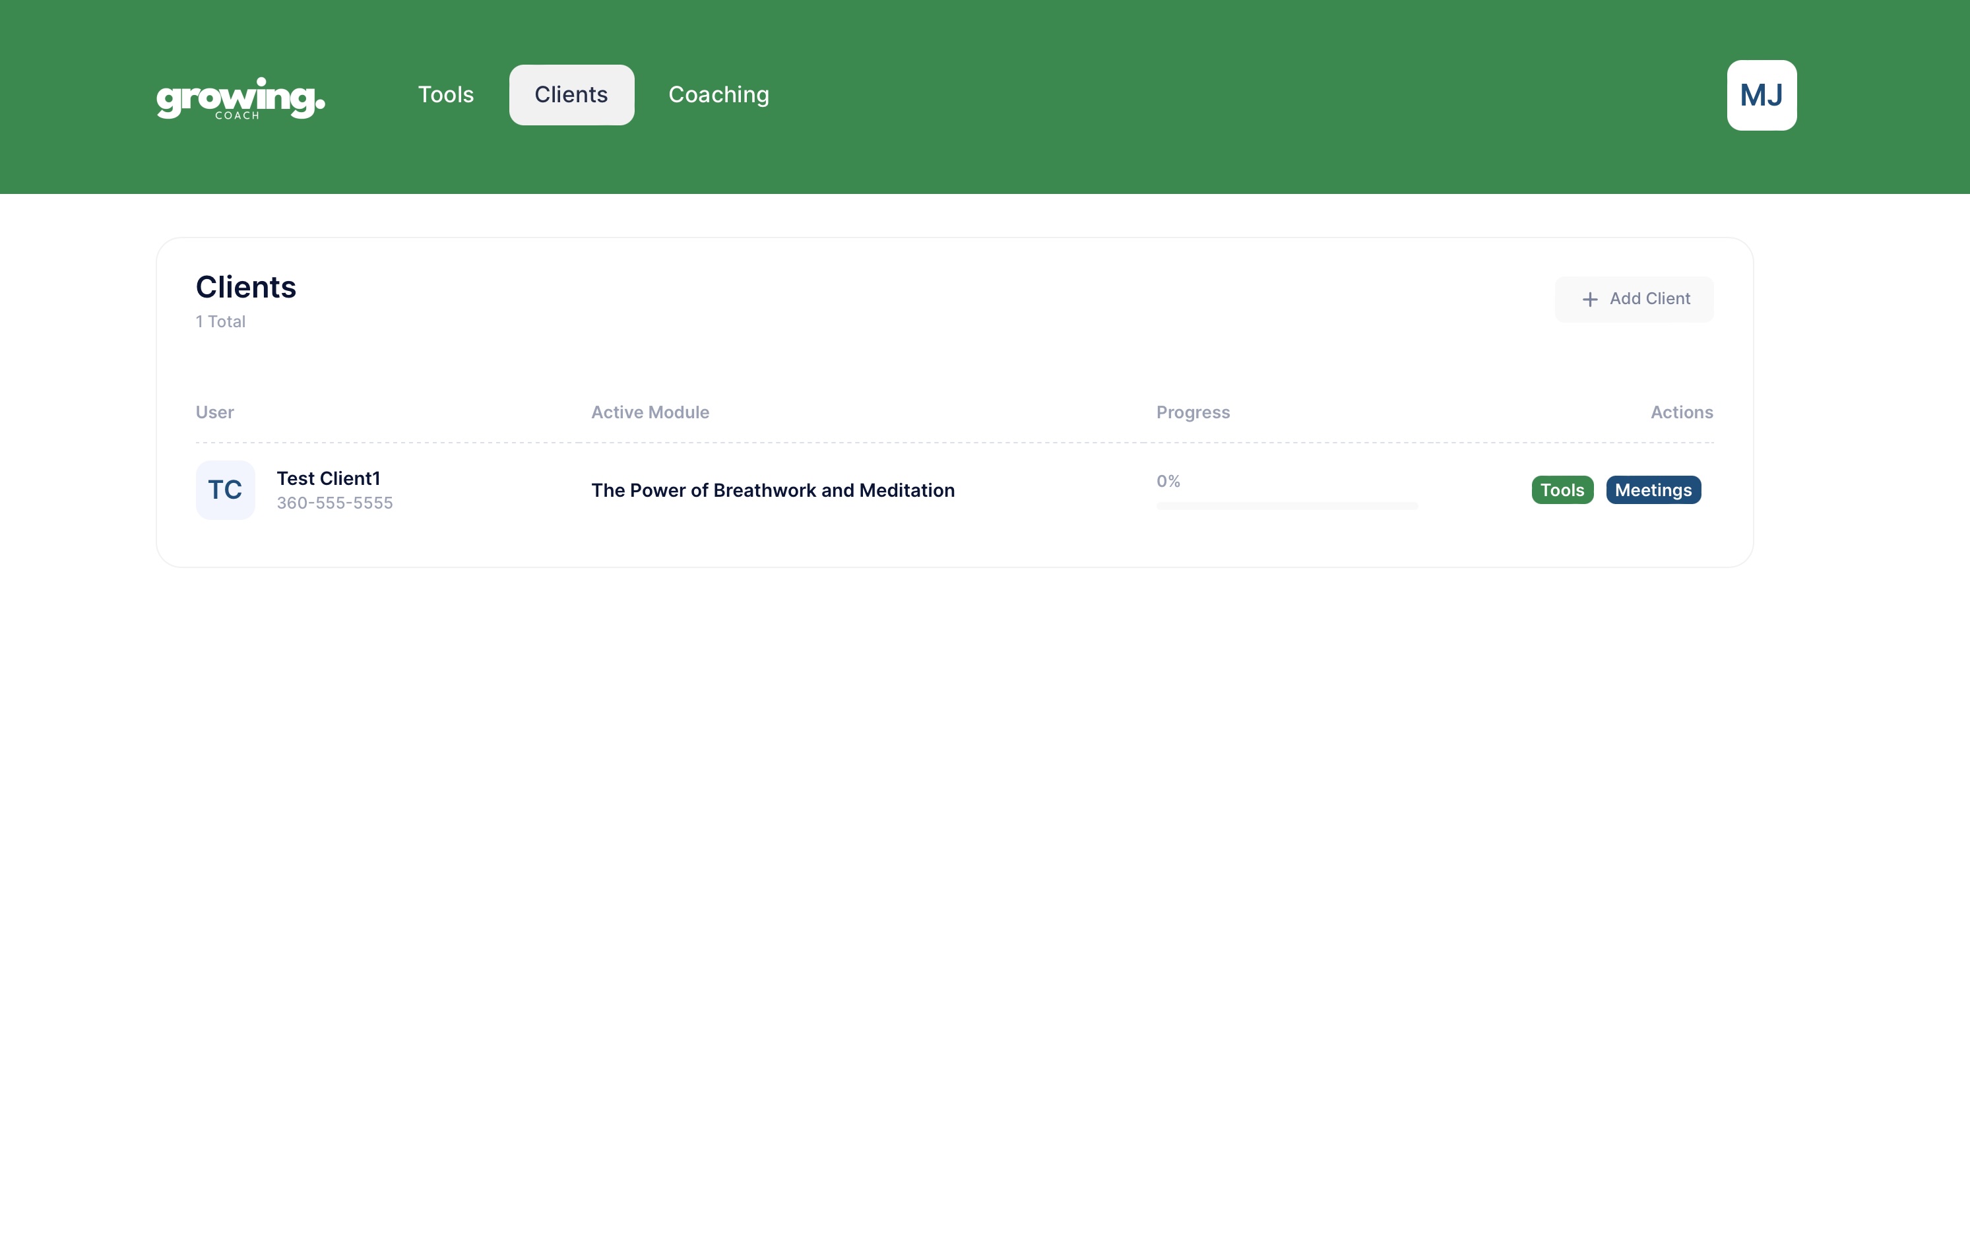This screenshot has height=1239, width=1970.
Task: Open the Tools nav tab
Action: [x=446, y=95]
